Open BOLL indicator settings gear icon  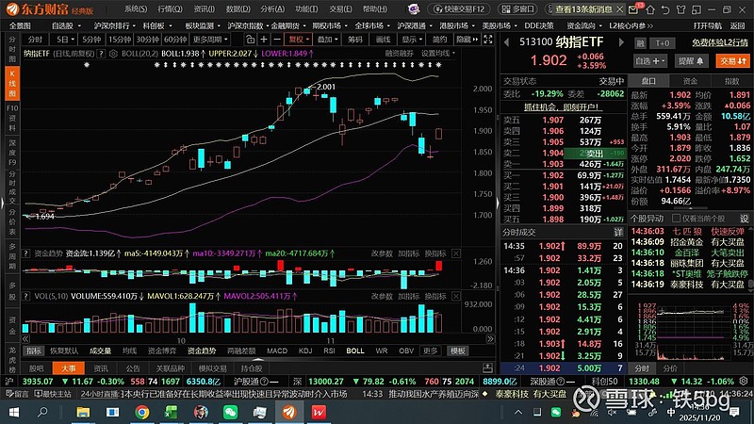point(113,54)
